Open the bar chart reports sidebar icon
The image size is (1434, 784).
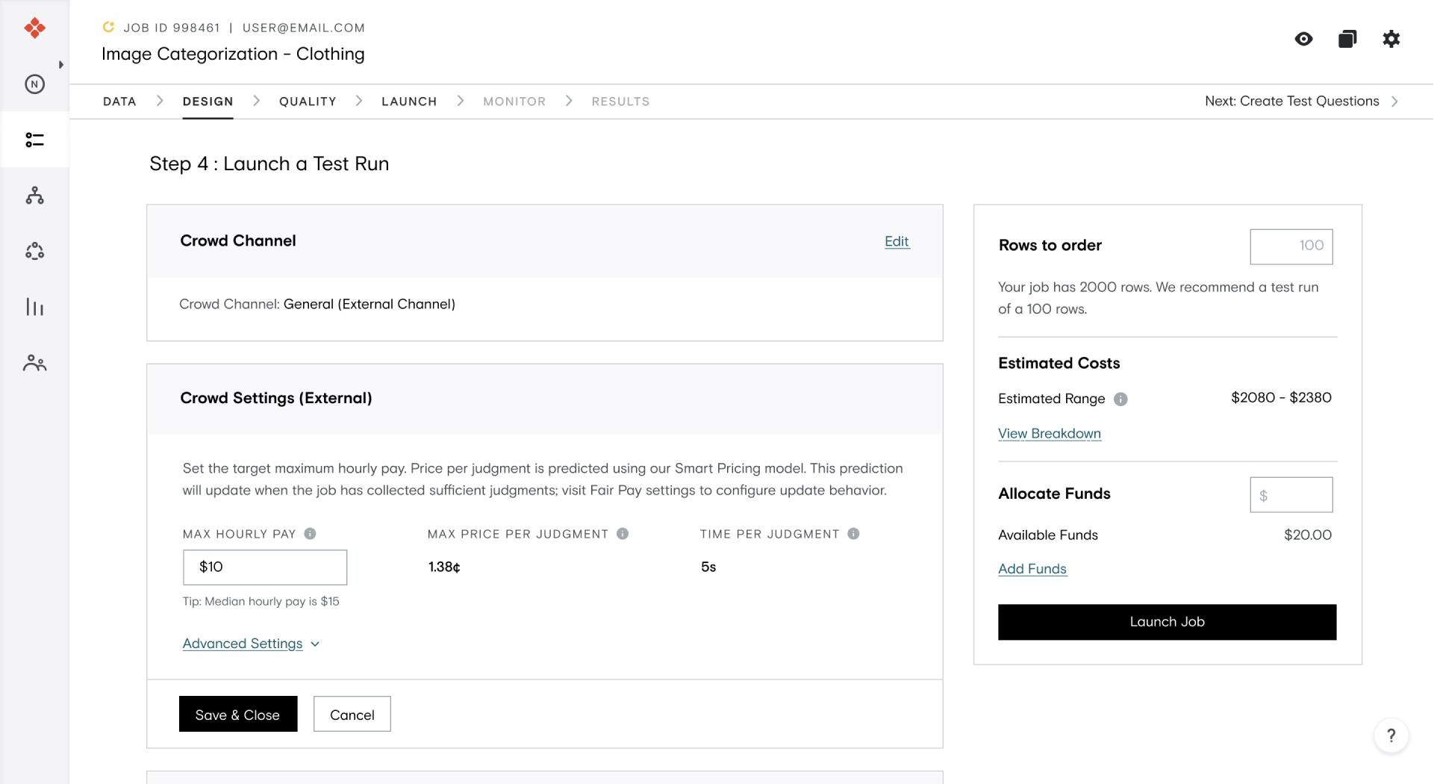click(x=34, y=307)
